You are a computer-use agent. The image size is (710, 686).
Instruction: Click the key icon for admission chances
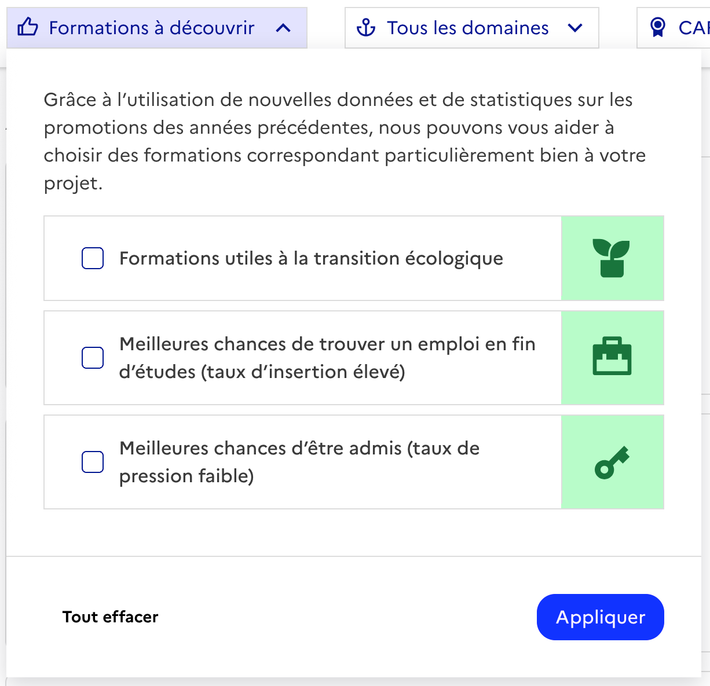[612, 462]
